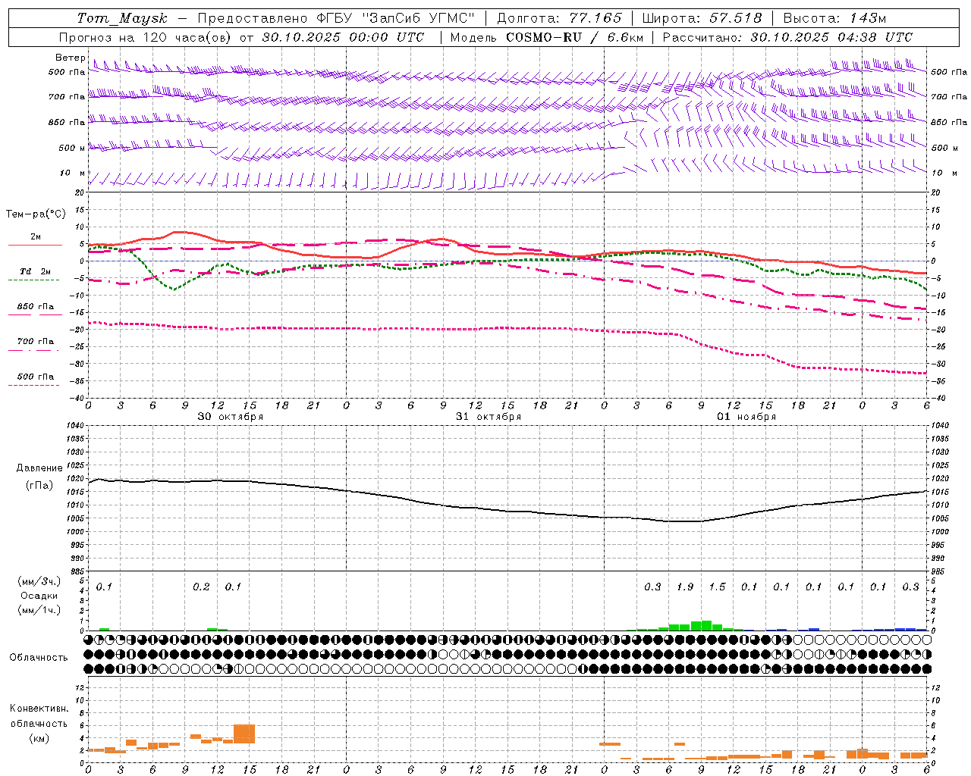
Task: Click the model label COSMO-RU / 6.6км
Action: [x=574, y=37]
